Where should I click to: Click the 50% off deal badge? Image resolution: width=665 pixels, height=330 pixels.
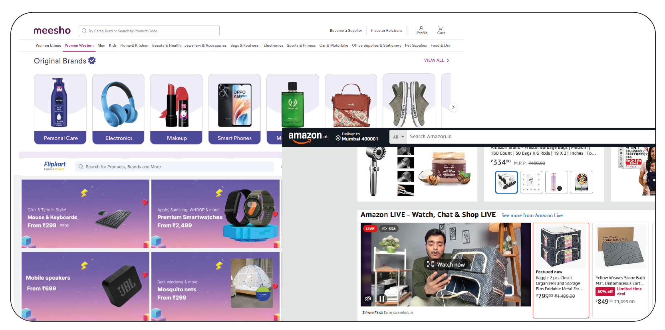tap(605, 291)
